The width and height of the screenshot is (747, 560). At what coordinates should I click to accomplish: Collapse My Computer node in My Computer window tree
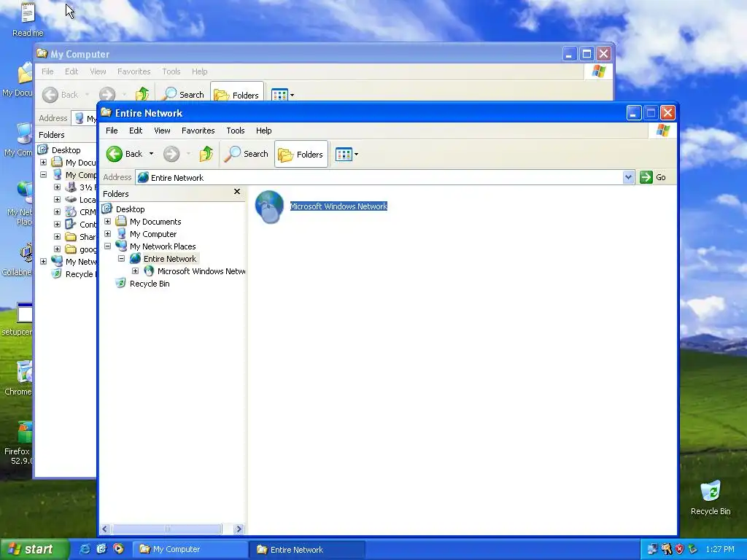(x=43, y=175)
